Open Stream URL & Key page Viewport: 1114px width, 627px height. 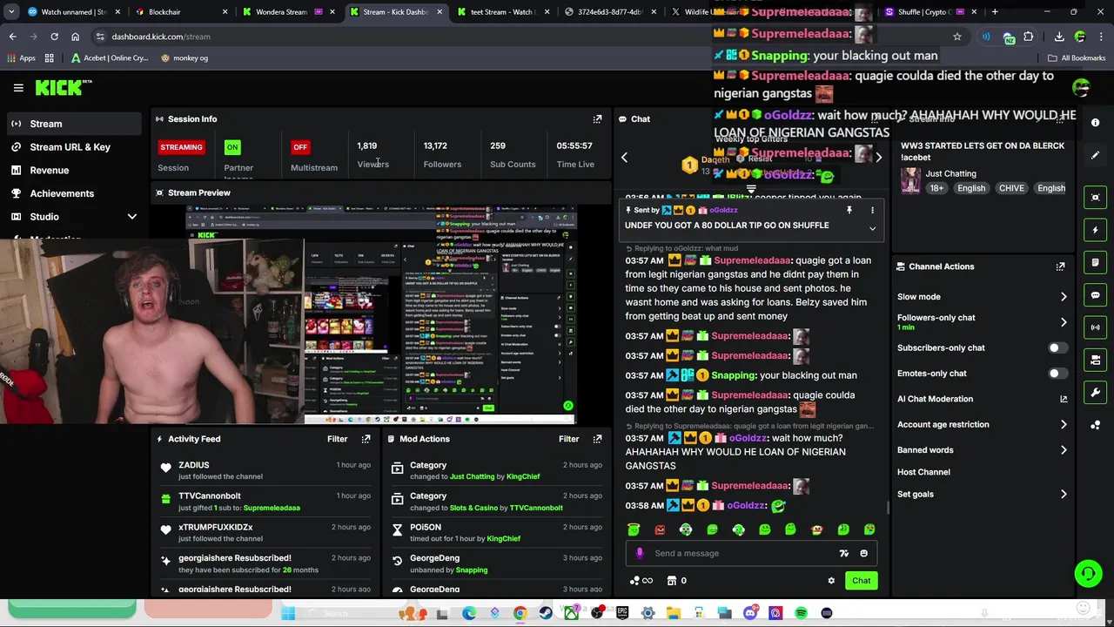point(72,147)
